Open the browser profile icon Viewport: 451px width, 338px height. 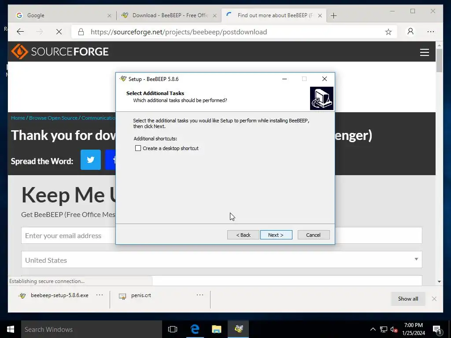point(410,31)
